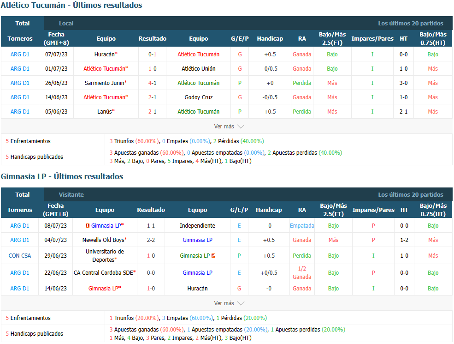
Task: Switch to the Local tab
Action: click(66, 24)
